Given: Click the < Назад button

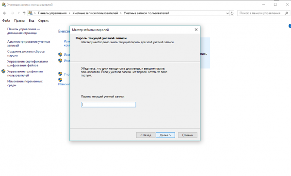Looking at the screenshot, I should pos(145,135).
